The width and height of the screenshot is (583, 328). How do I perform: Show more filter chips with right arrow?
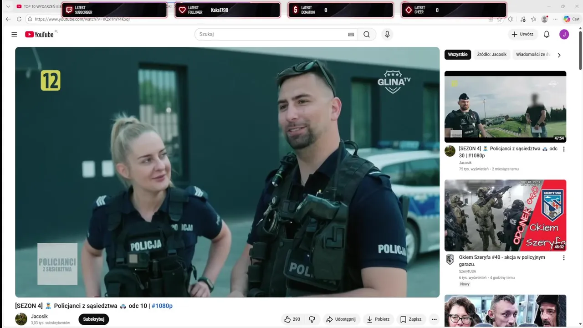point(559,55)
